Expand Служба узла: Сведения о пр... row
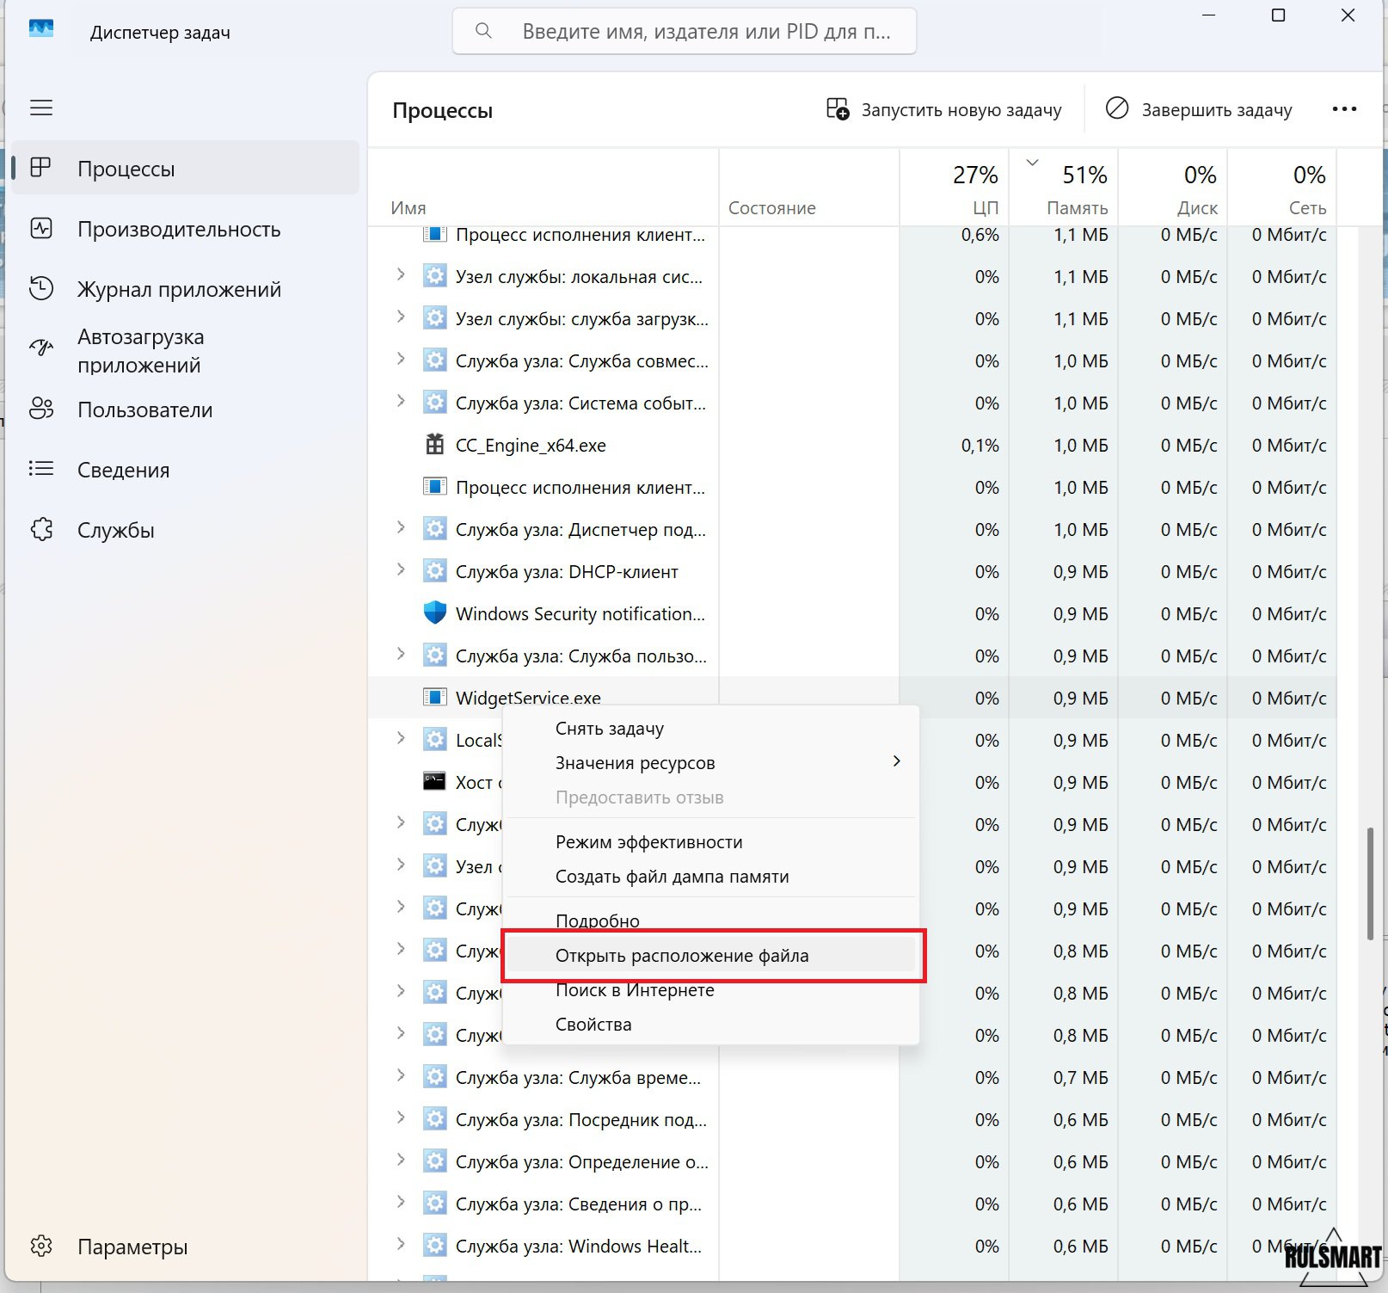The height and width of the screenshot is (1293, 1388). pyautogui.click(x=401, y=1203)
